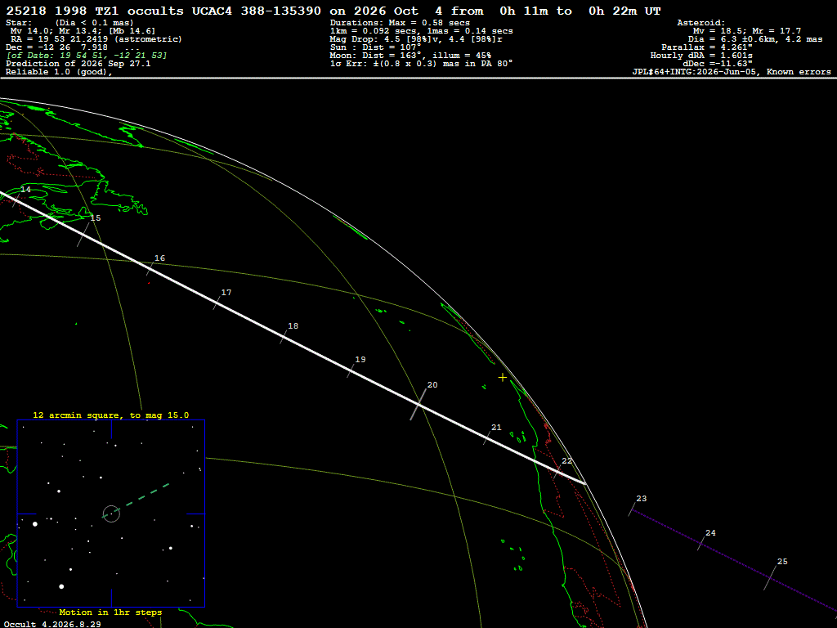Click the path tick labeled 16
Image resolution: width=837 pixels, height=628 pixels.
point(150,268)
